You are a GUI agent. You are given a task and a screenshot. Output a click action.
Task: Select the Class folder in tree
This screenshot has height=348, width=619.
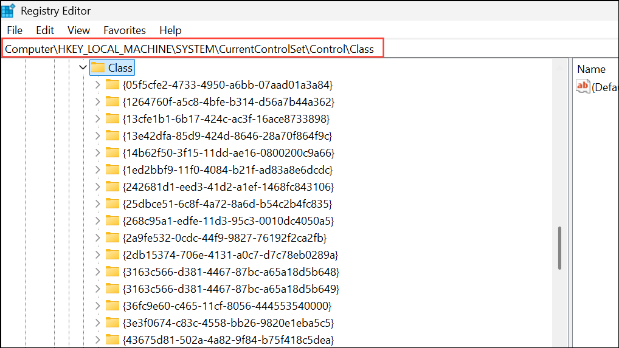point(112,68)
